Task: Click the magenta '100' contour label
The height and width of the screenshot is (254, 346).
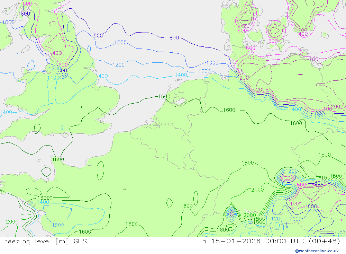Action: click(328, 109)
